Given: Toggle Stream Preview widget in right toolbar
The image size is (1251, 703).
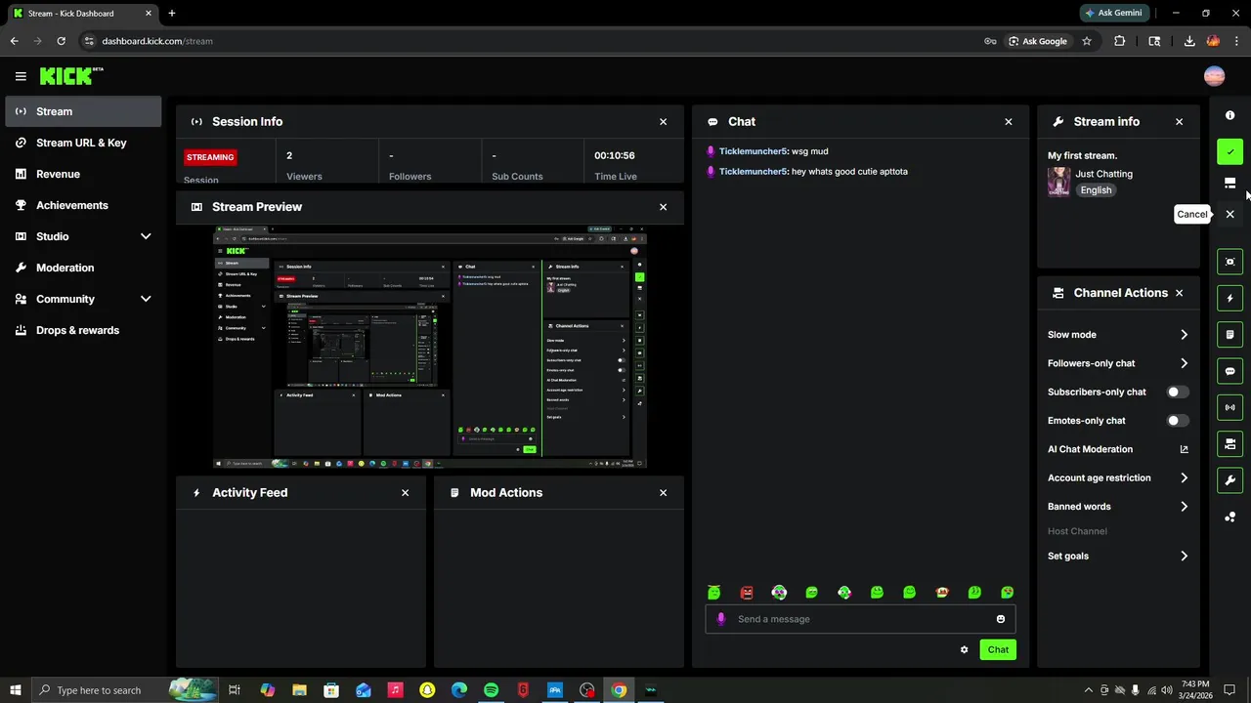Looking at the screenshot, I should pos(1229,262).
